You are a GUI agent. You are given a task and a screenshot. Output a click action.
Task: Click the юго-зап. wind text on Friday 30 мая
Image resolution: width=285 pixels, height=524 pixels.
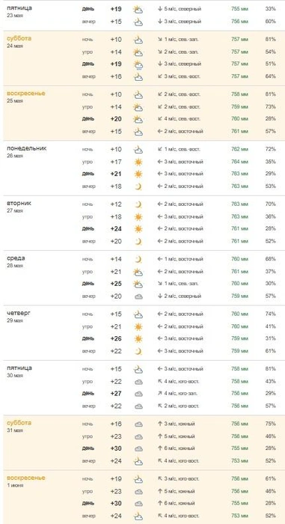point(188,394)
